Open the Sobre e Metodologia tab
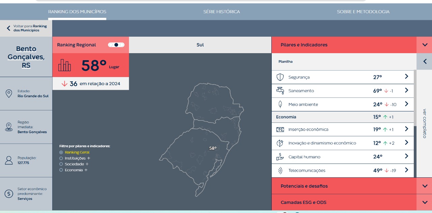The image size is (432, 213). [363, 12]
